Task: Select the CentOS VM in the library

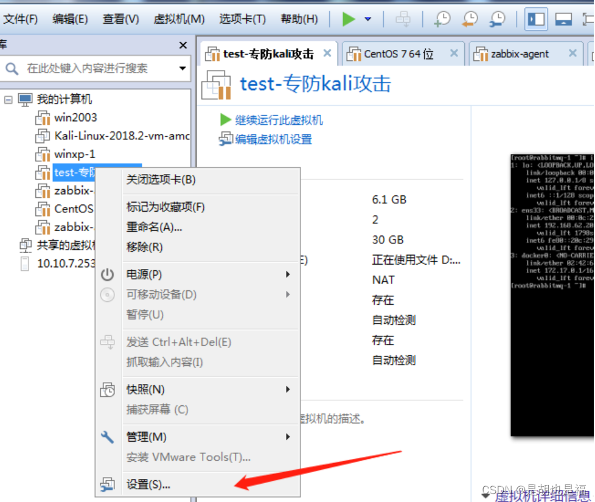Action: (74, 209)
